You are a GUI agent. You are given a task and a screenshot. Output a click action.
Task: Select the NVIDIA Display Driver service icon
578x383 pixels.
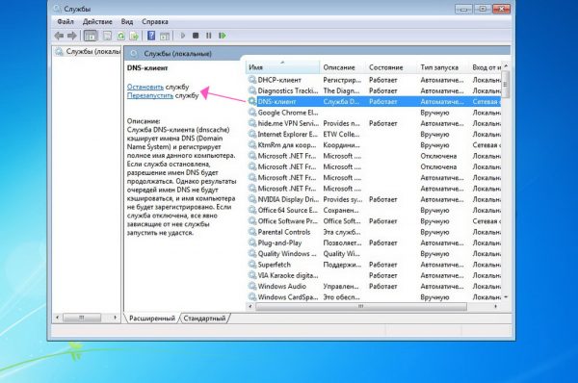click(x=252, y=199)
